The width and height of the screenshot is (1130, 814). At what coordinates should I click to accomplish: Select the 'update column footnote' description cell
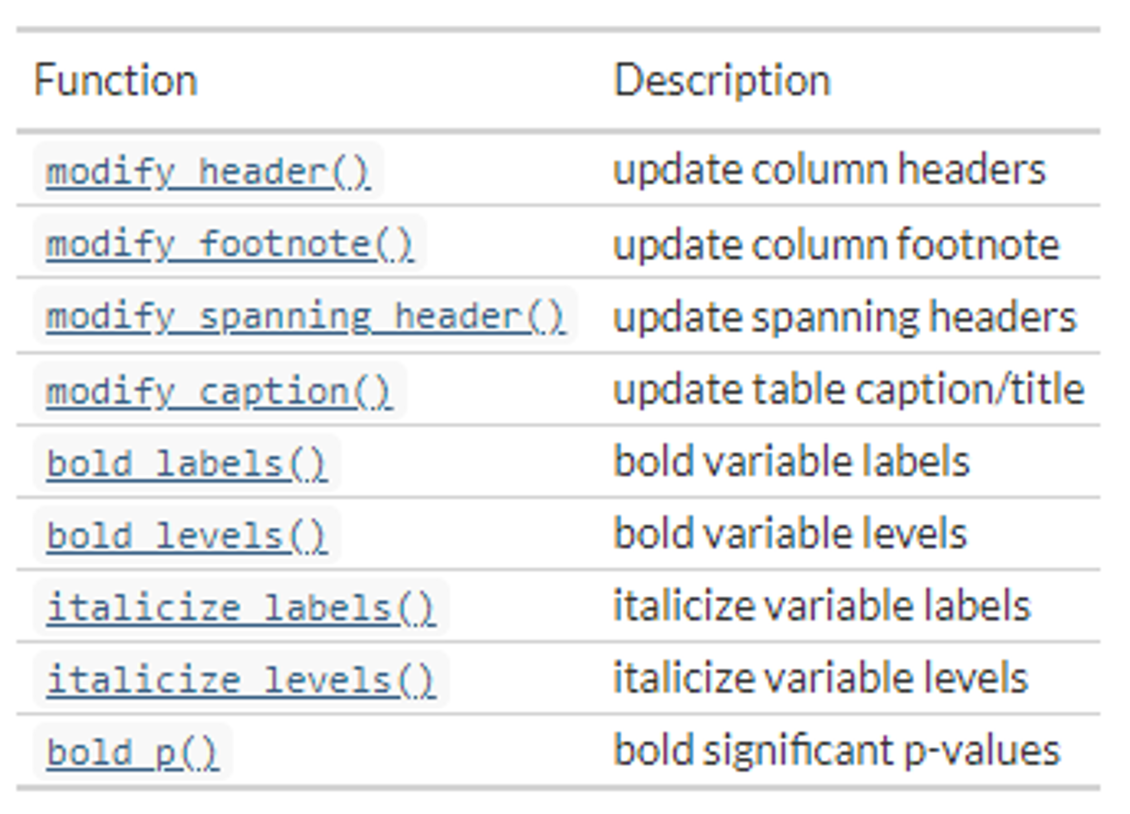pos(836,245)
